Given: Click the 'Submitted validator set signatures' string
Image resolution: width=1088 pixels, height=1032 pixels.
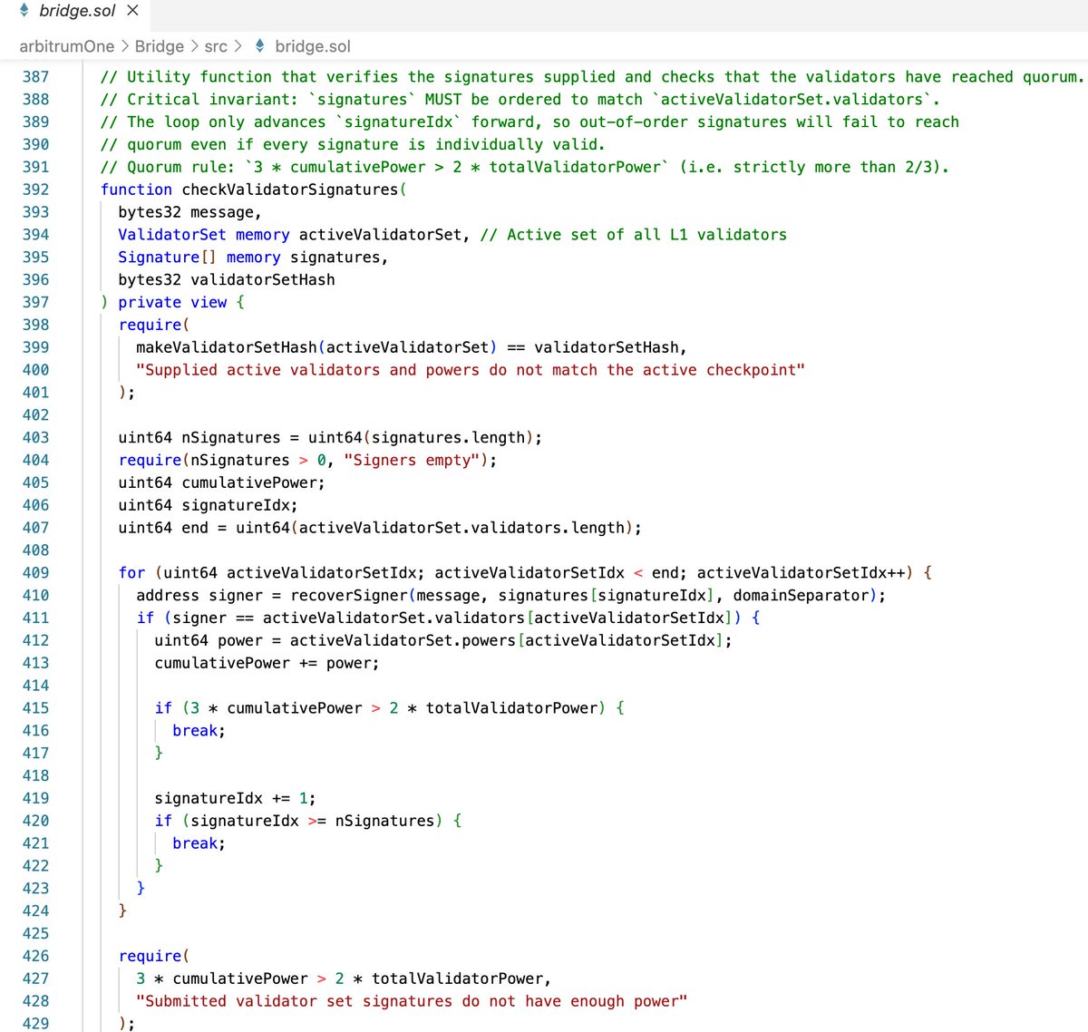Looking at the screenshot, I should (412, 1001).
